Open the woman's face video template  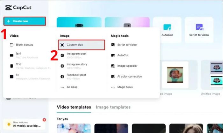186,128
